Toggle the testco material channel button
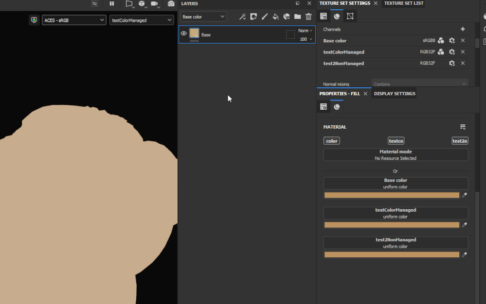Viewport: 486px width, 304px height. point(396,141)
